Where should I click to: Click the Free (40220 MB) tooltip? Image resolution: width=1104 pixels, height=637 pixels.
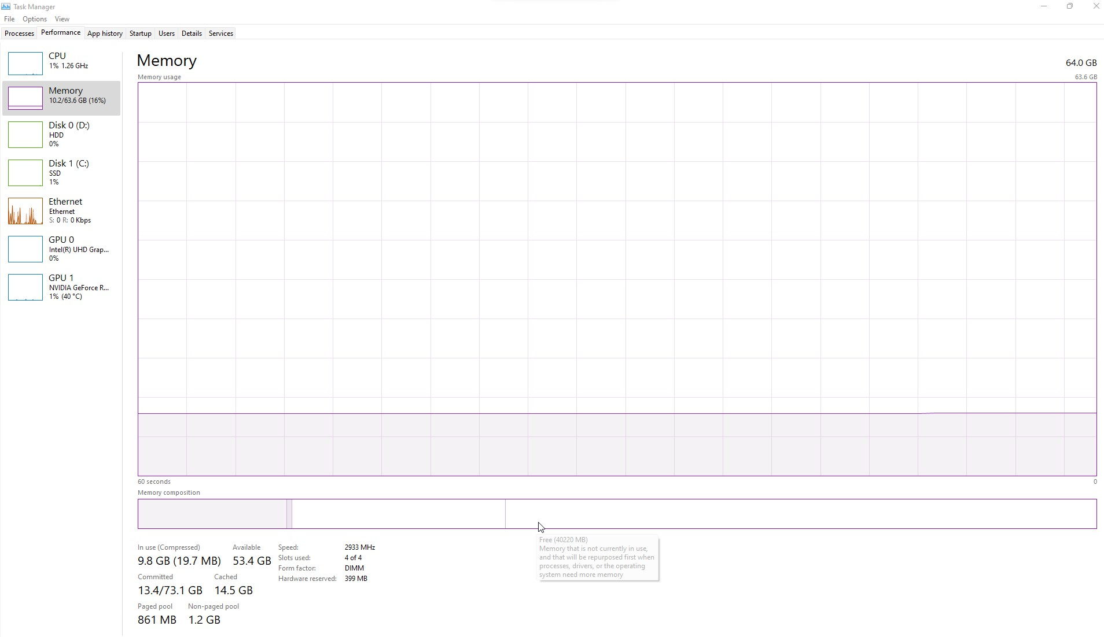(x=598, y=557)
